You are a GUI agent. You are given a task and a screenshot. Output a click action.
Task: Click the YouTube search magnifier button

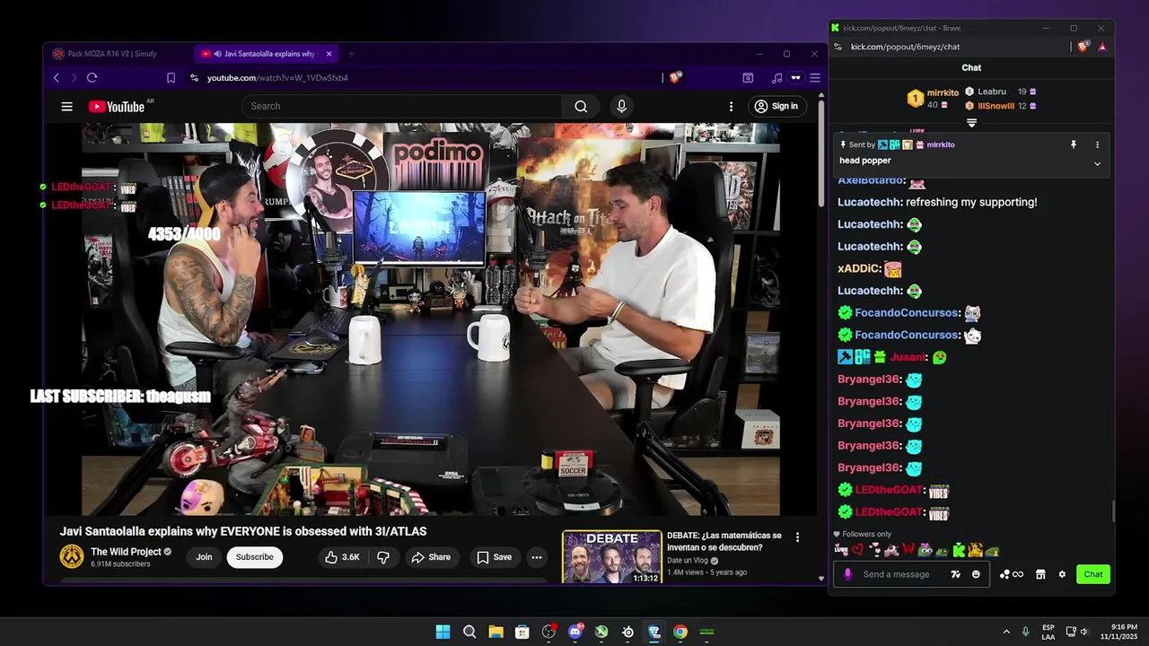click(581, 106)
